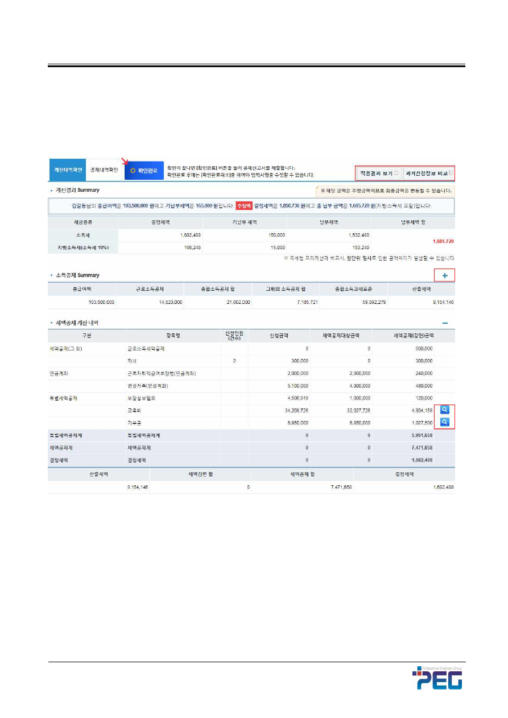Click the 신청인원(건수) column header

tap(234, 336)
